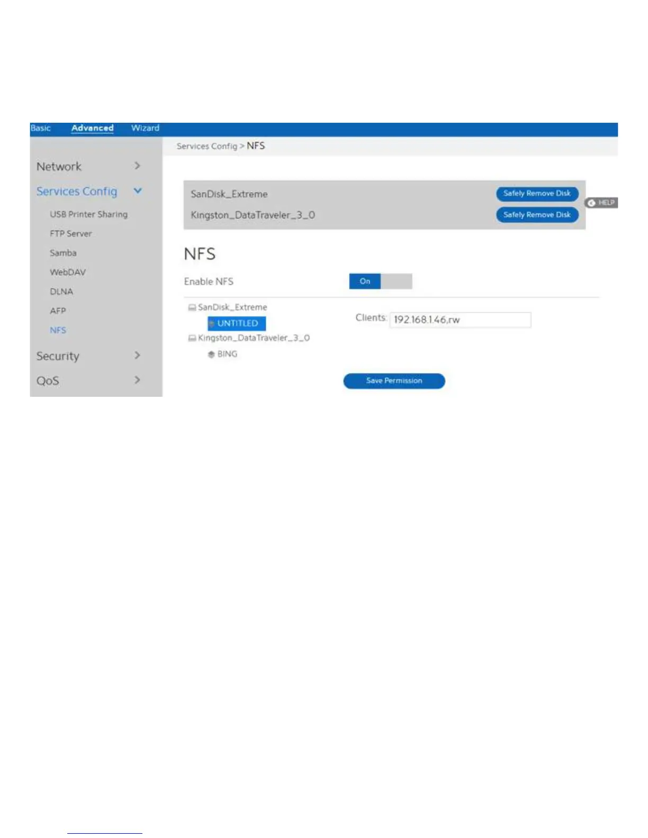Open the Security menu label
The image size is (648, 838).
[x=58, y=356]
